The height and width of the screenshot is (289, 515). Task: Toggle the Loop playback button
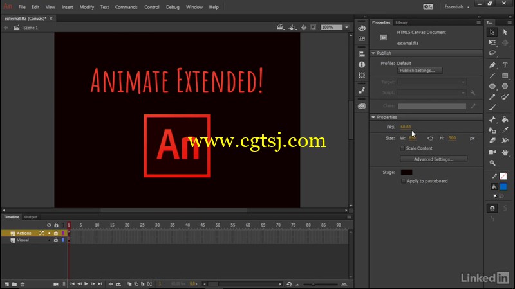point(118,284)
